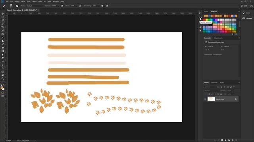Open the Character panel icon
254x142 pixels.
click(x=200, y=27)
